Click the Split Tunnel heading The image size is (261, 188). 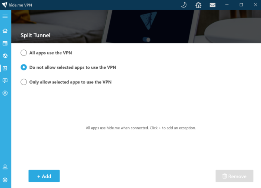(35, 35)
